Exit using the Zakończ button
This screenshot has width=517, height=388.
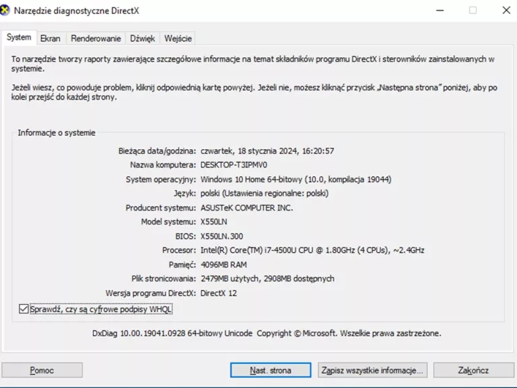click(473, 370)
